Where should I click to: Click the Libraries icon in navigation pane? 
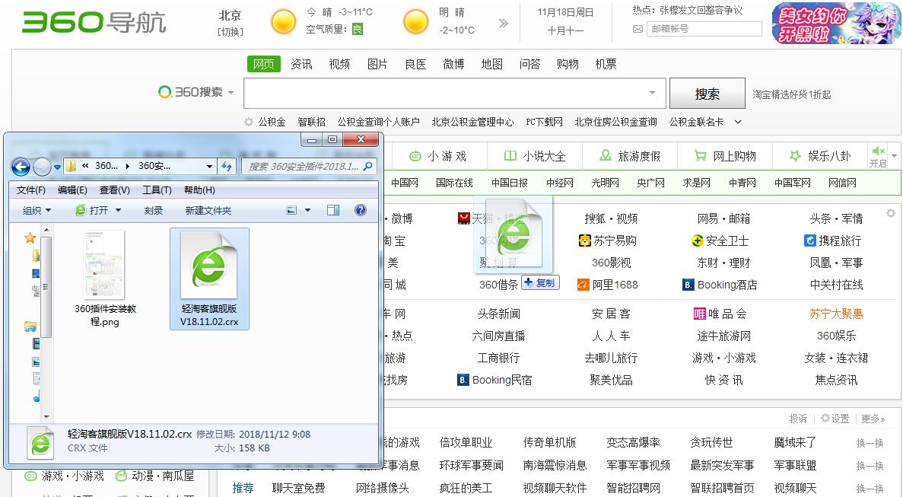30,327
